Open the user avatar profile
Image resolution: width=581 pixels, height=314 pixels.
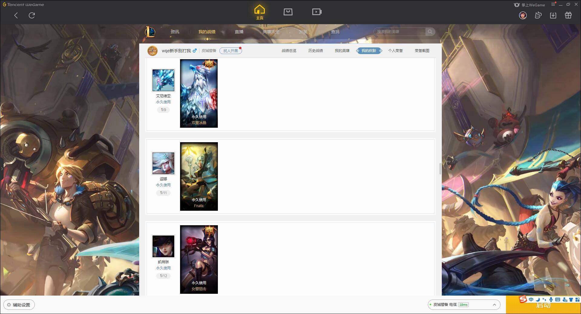point(523,15)
